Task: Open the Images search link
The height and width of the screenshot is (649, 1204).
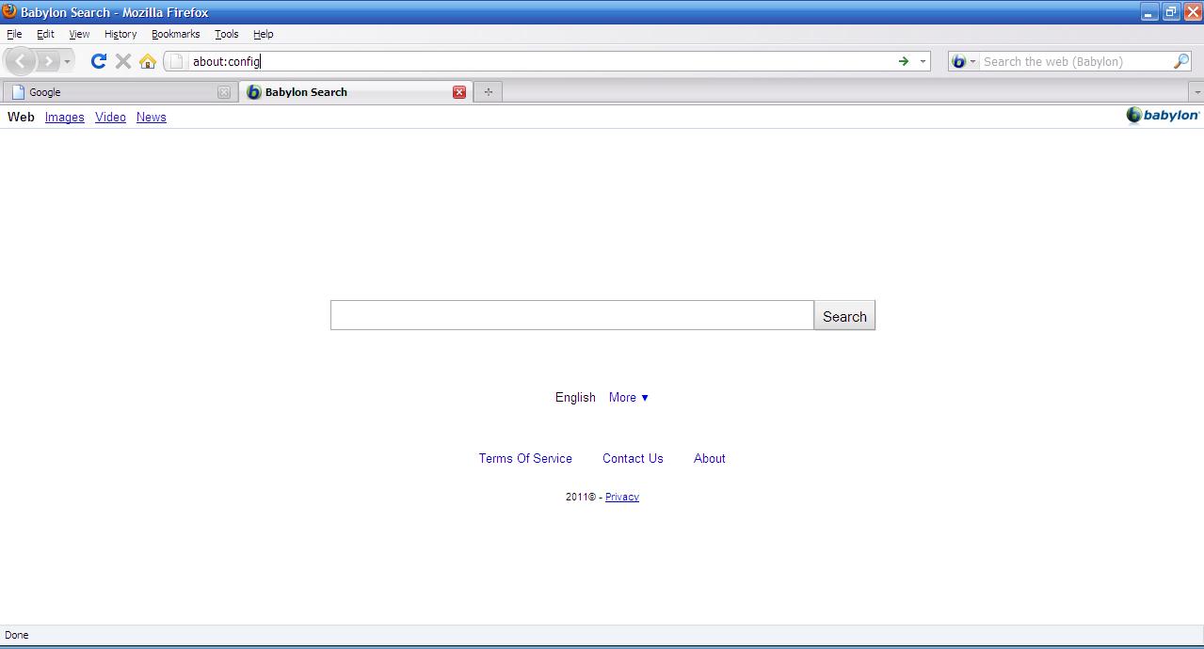Action: click(x=64, y=118)
